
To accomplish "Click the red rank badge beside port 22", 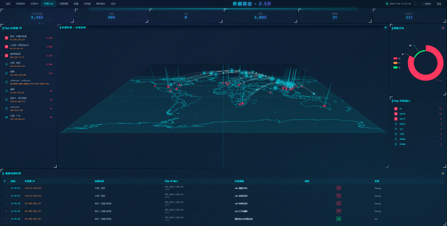I will coord(396,109).
